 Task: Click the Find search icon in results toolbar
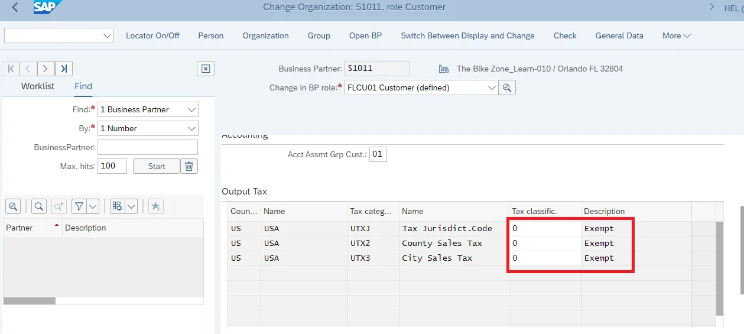click(x=39, y=206)
